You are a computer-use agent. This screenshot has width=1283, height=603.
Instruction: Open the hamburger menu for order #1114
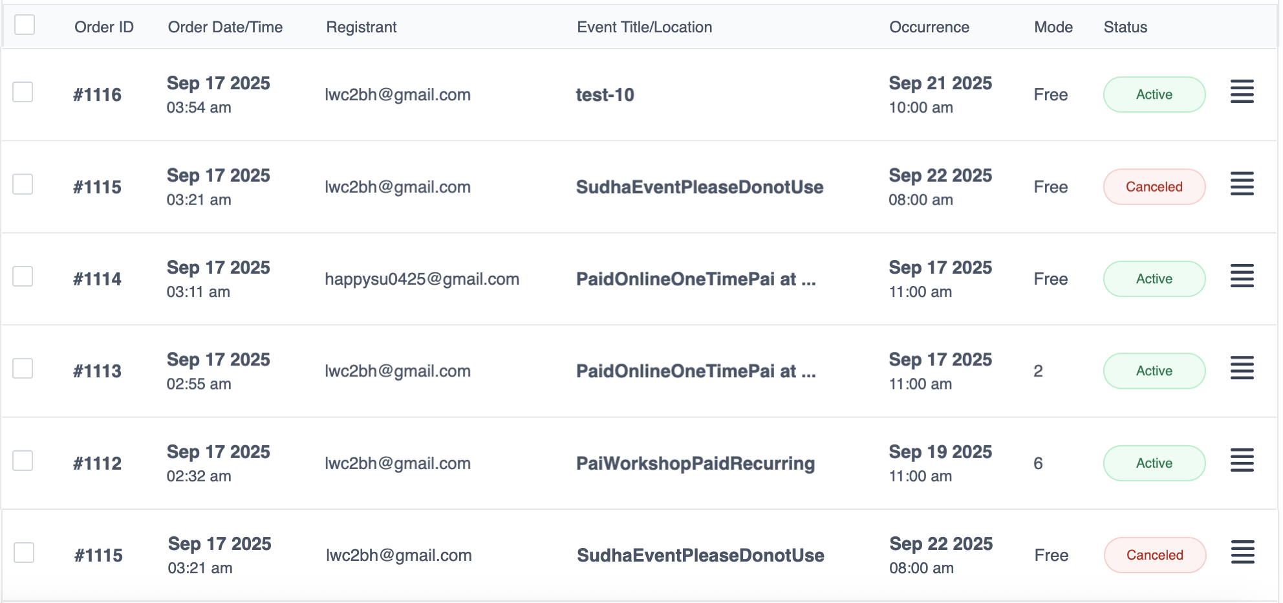coord(1242,276)
